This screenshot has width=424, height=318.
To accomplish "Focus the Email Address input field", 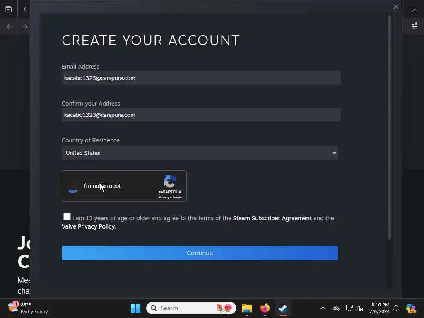I will coord(201,78).
